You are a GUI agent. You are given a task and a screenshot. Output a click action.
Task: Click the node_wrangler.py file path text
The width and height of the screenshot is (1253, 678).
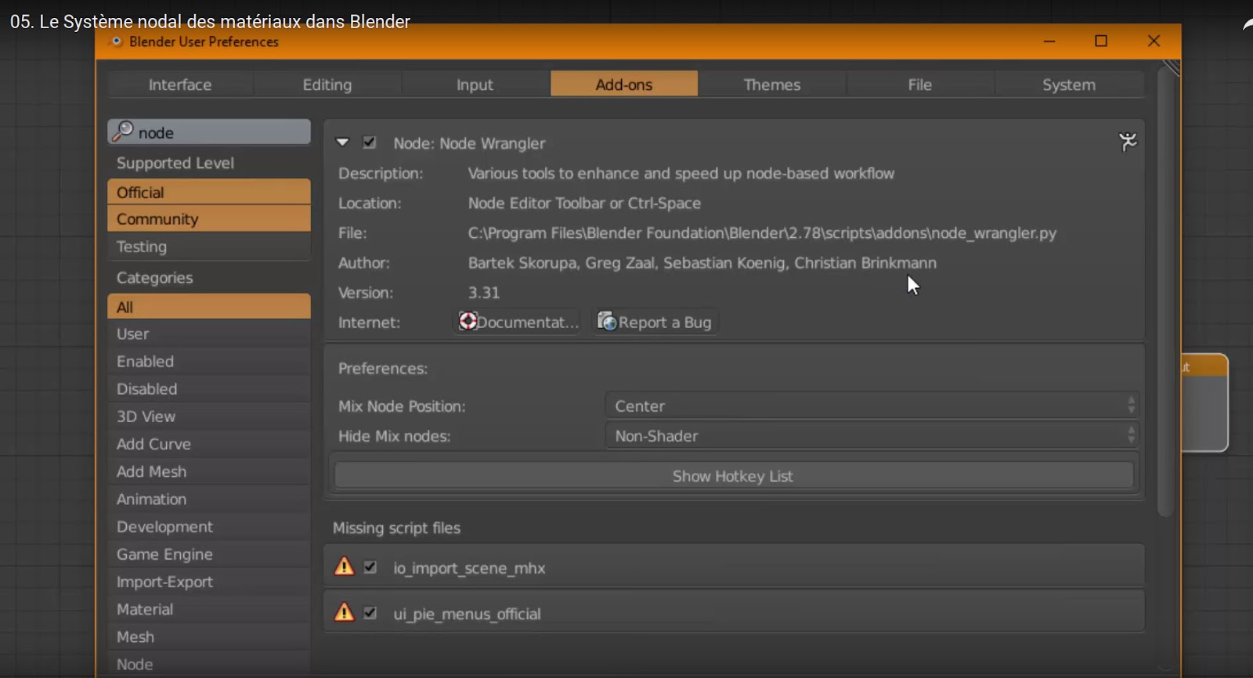click(762, 233)
